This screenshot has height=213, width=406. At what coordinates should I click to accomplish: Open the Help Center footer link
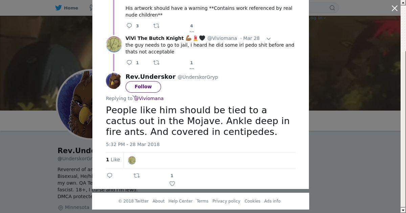(180, 201)
